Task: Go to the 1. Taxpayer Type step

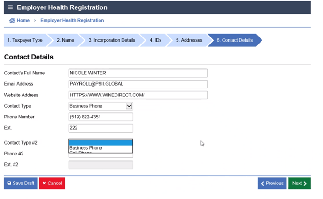Action: [x=25, y=40]
